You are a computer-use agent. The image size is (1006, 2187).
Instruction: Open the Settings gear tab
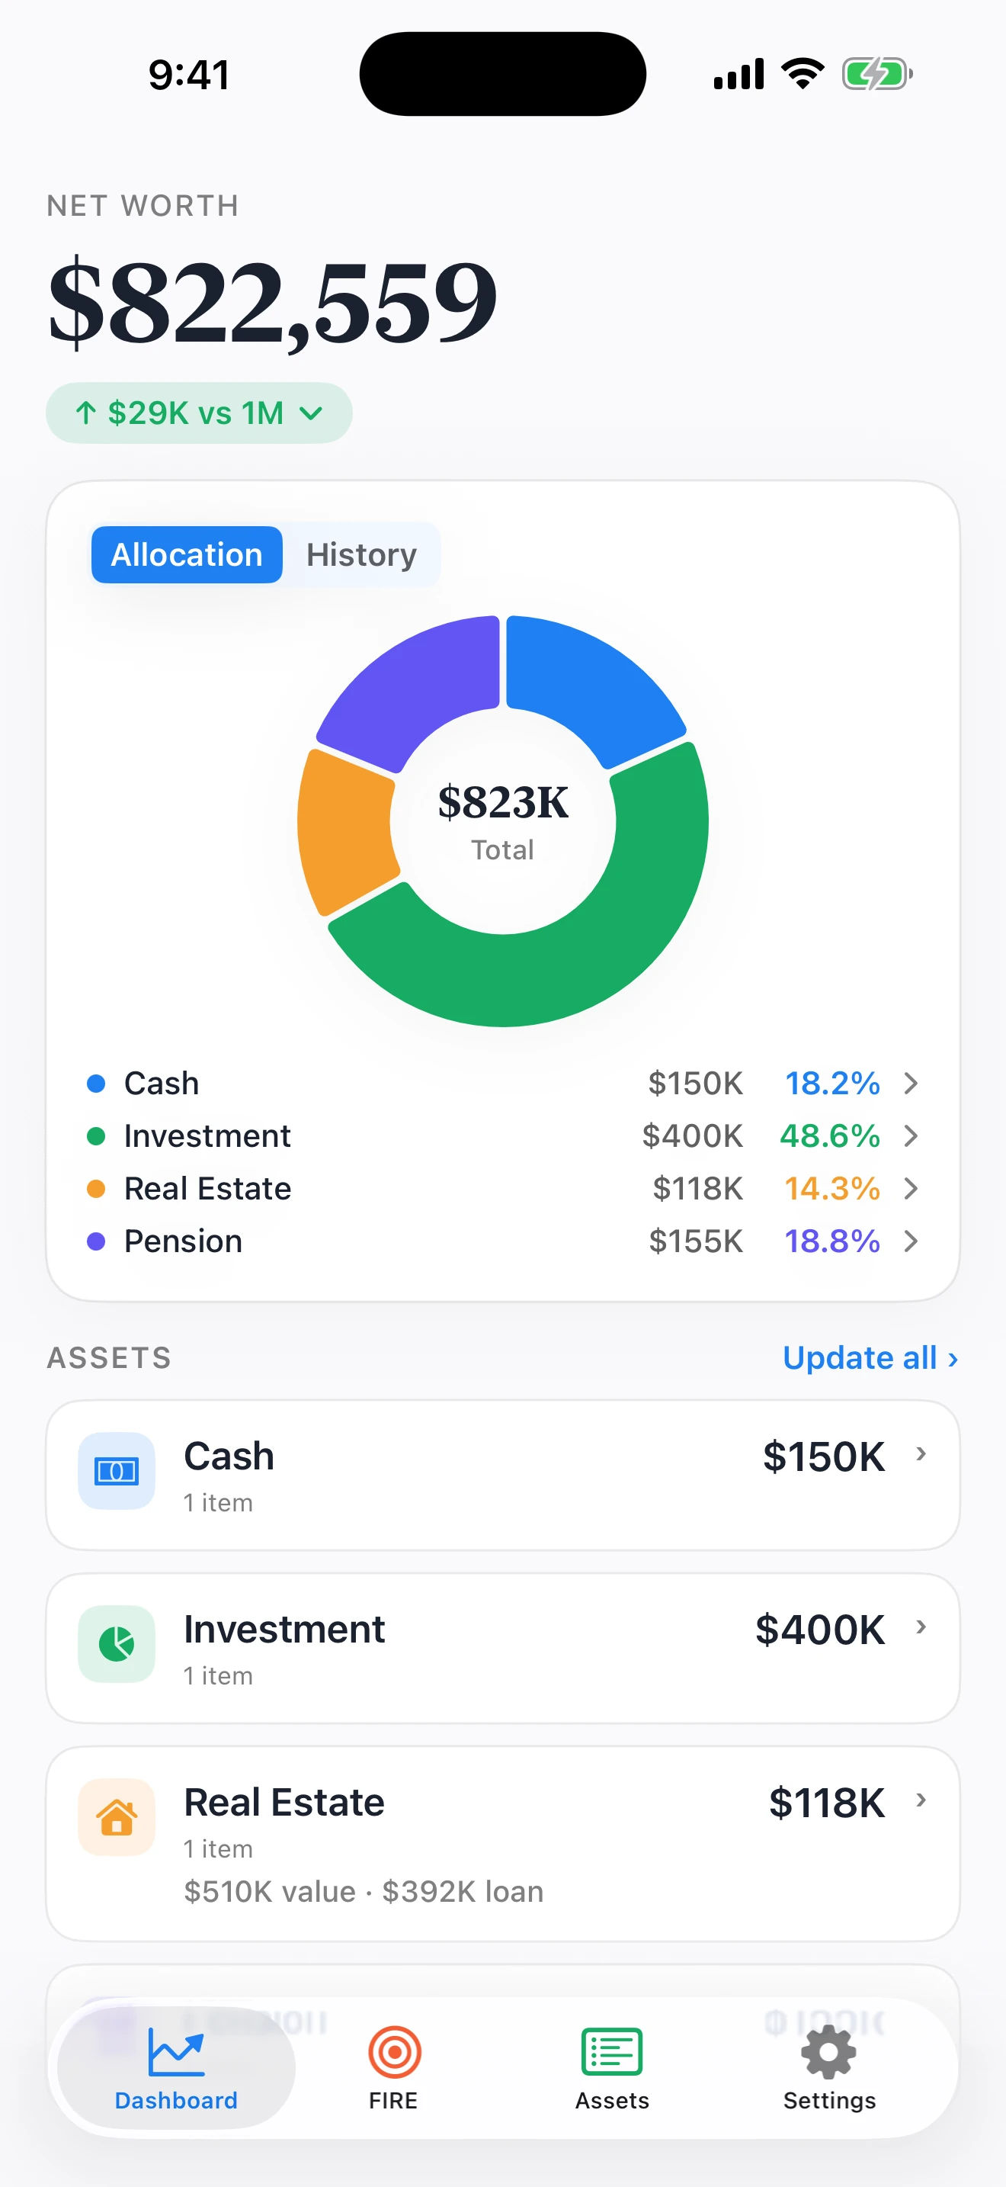coord(828,2052)
